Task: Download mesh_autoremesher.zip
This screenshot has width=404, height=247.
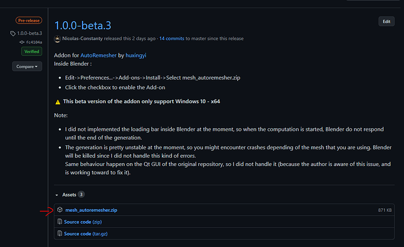Action: coord(91,210)
